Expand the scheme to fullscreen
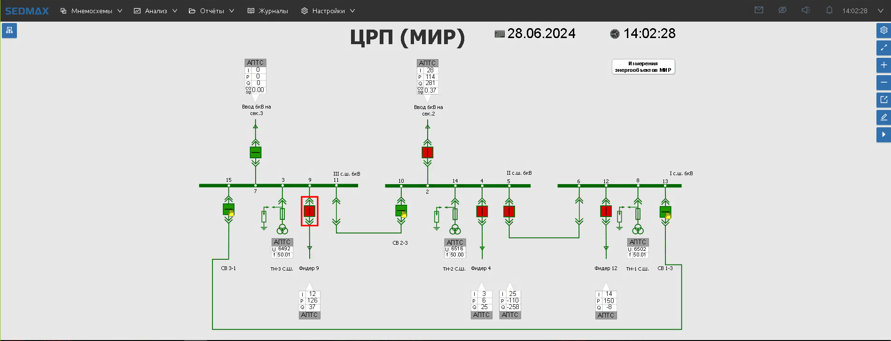The height and width of the screenshot is (341, 891). pyautogui.click(x=883, y=47)
